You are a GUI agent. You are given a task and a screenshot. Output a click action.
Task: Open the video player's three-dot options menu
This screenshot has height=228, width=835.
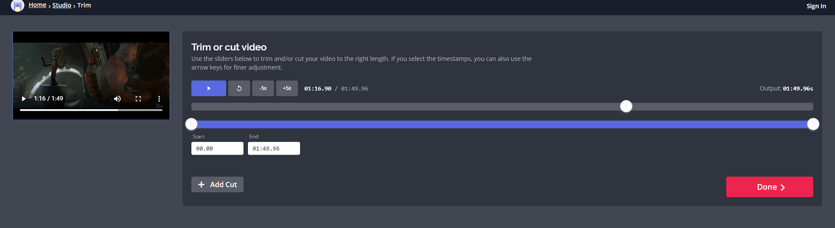159,99
